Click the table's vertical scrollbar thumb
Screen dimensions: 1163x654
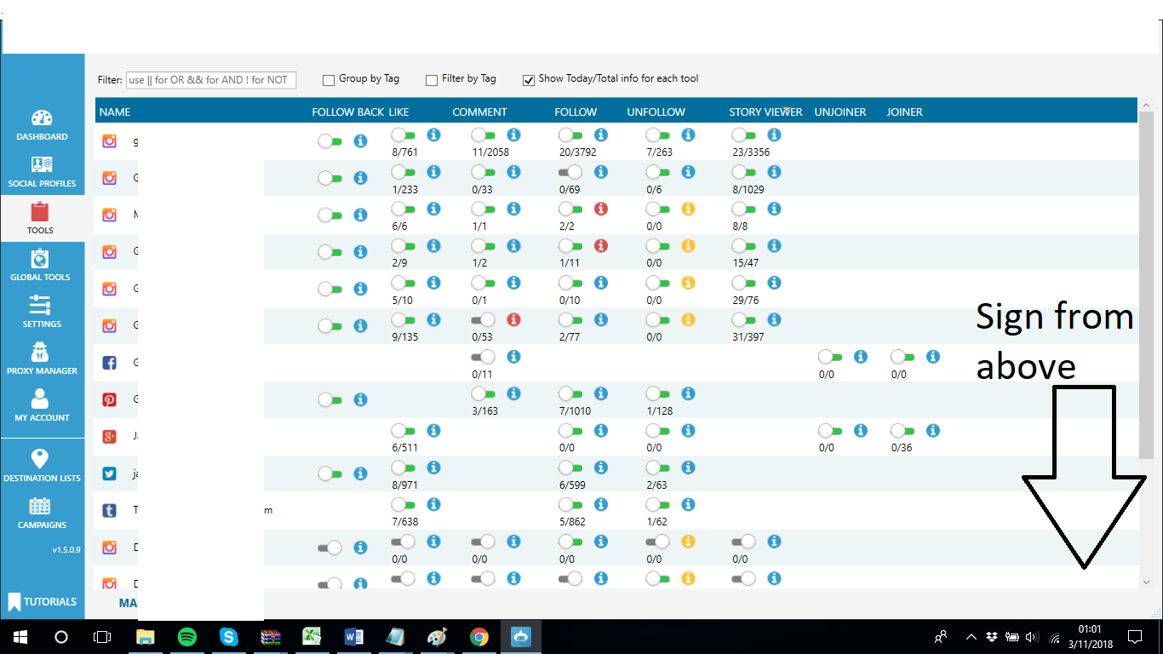click(1146, 285)
